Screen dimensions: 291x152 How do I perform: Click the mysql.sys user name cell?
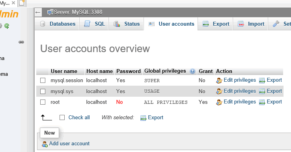(x=62, y=92)
